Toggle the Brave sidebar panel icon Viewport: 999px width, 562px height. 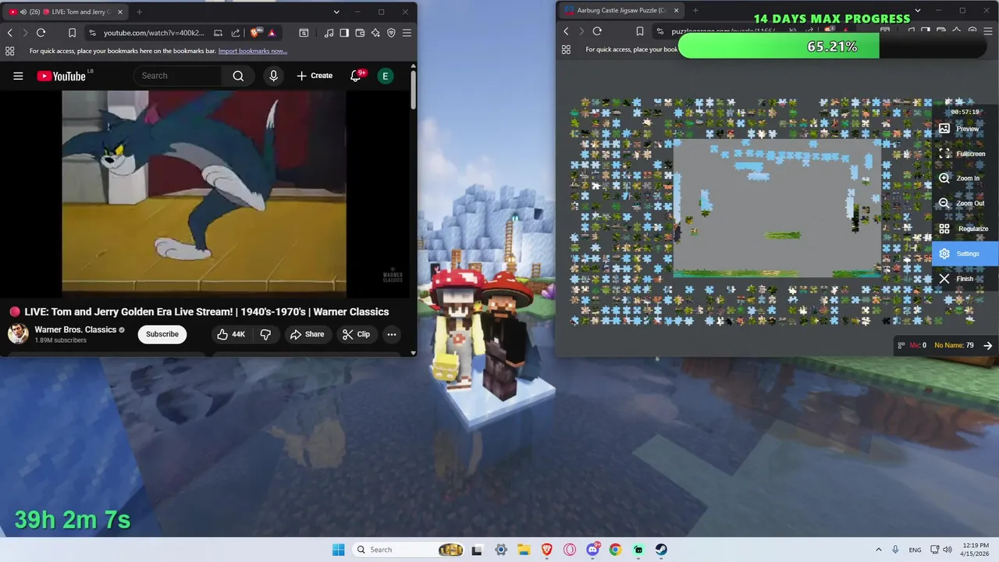point(344,33)
